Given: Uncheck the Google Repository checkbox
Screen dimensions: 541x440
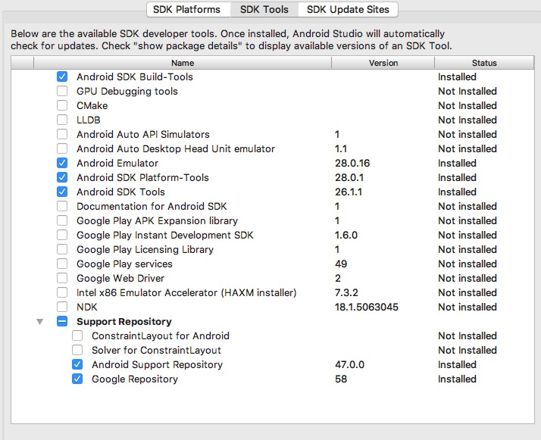Looking at the screenshot, I should tap(77, 379).
